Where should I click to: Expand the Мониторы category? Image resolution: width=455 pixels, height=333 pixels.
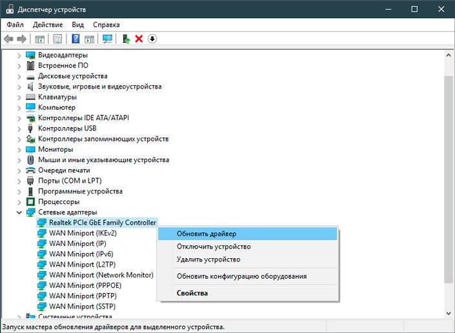(19, 150)
